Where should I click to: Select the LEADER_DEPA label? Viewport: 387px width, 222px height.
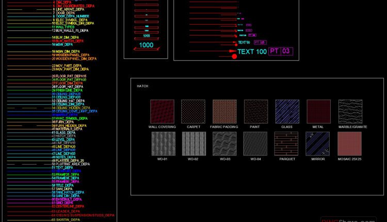tap(68, 211)
